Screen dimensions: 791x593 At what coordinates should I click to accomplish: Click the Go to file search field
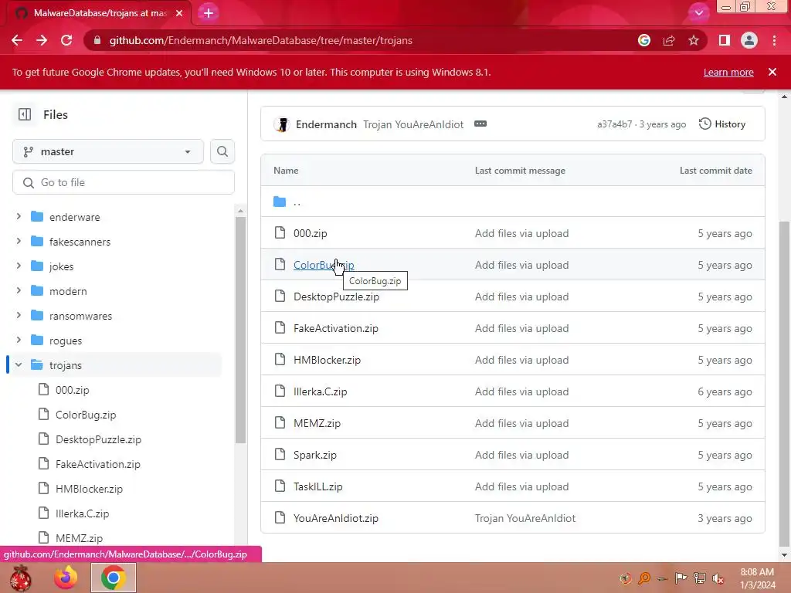click(124, 182)
